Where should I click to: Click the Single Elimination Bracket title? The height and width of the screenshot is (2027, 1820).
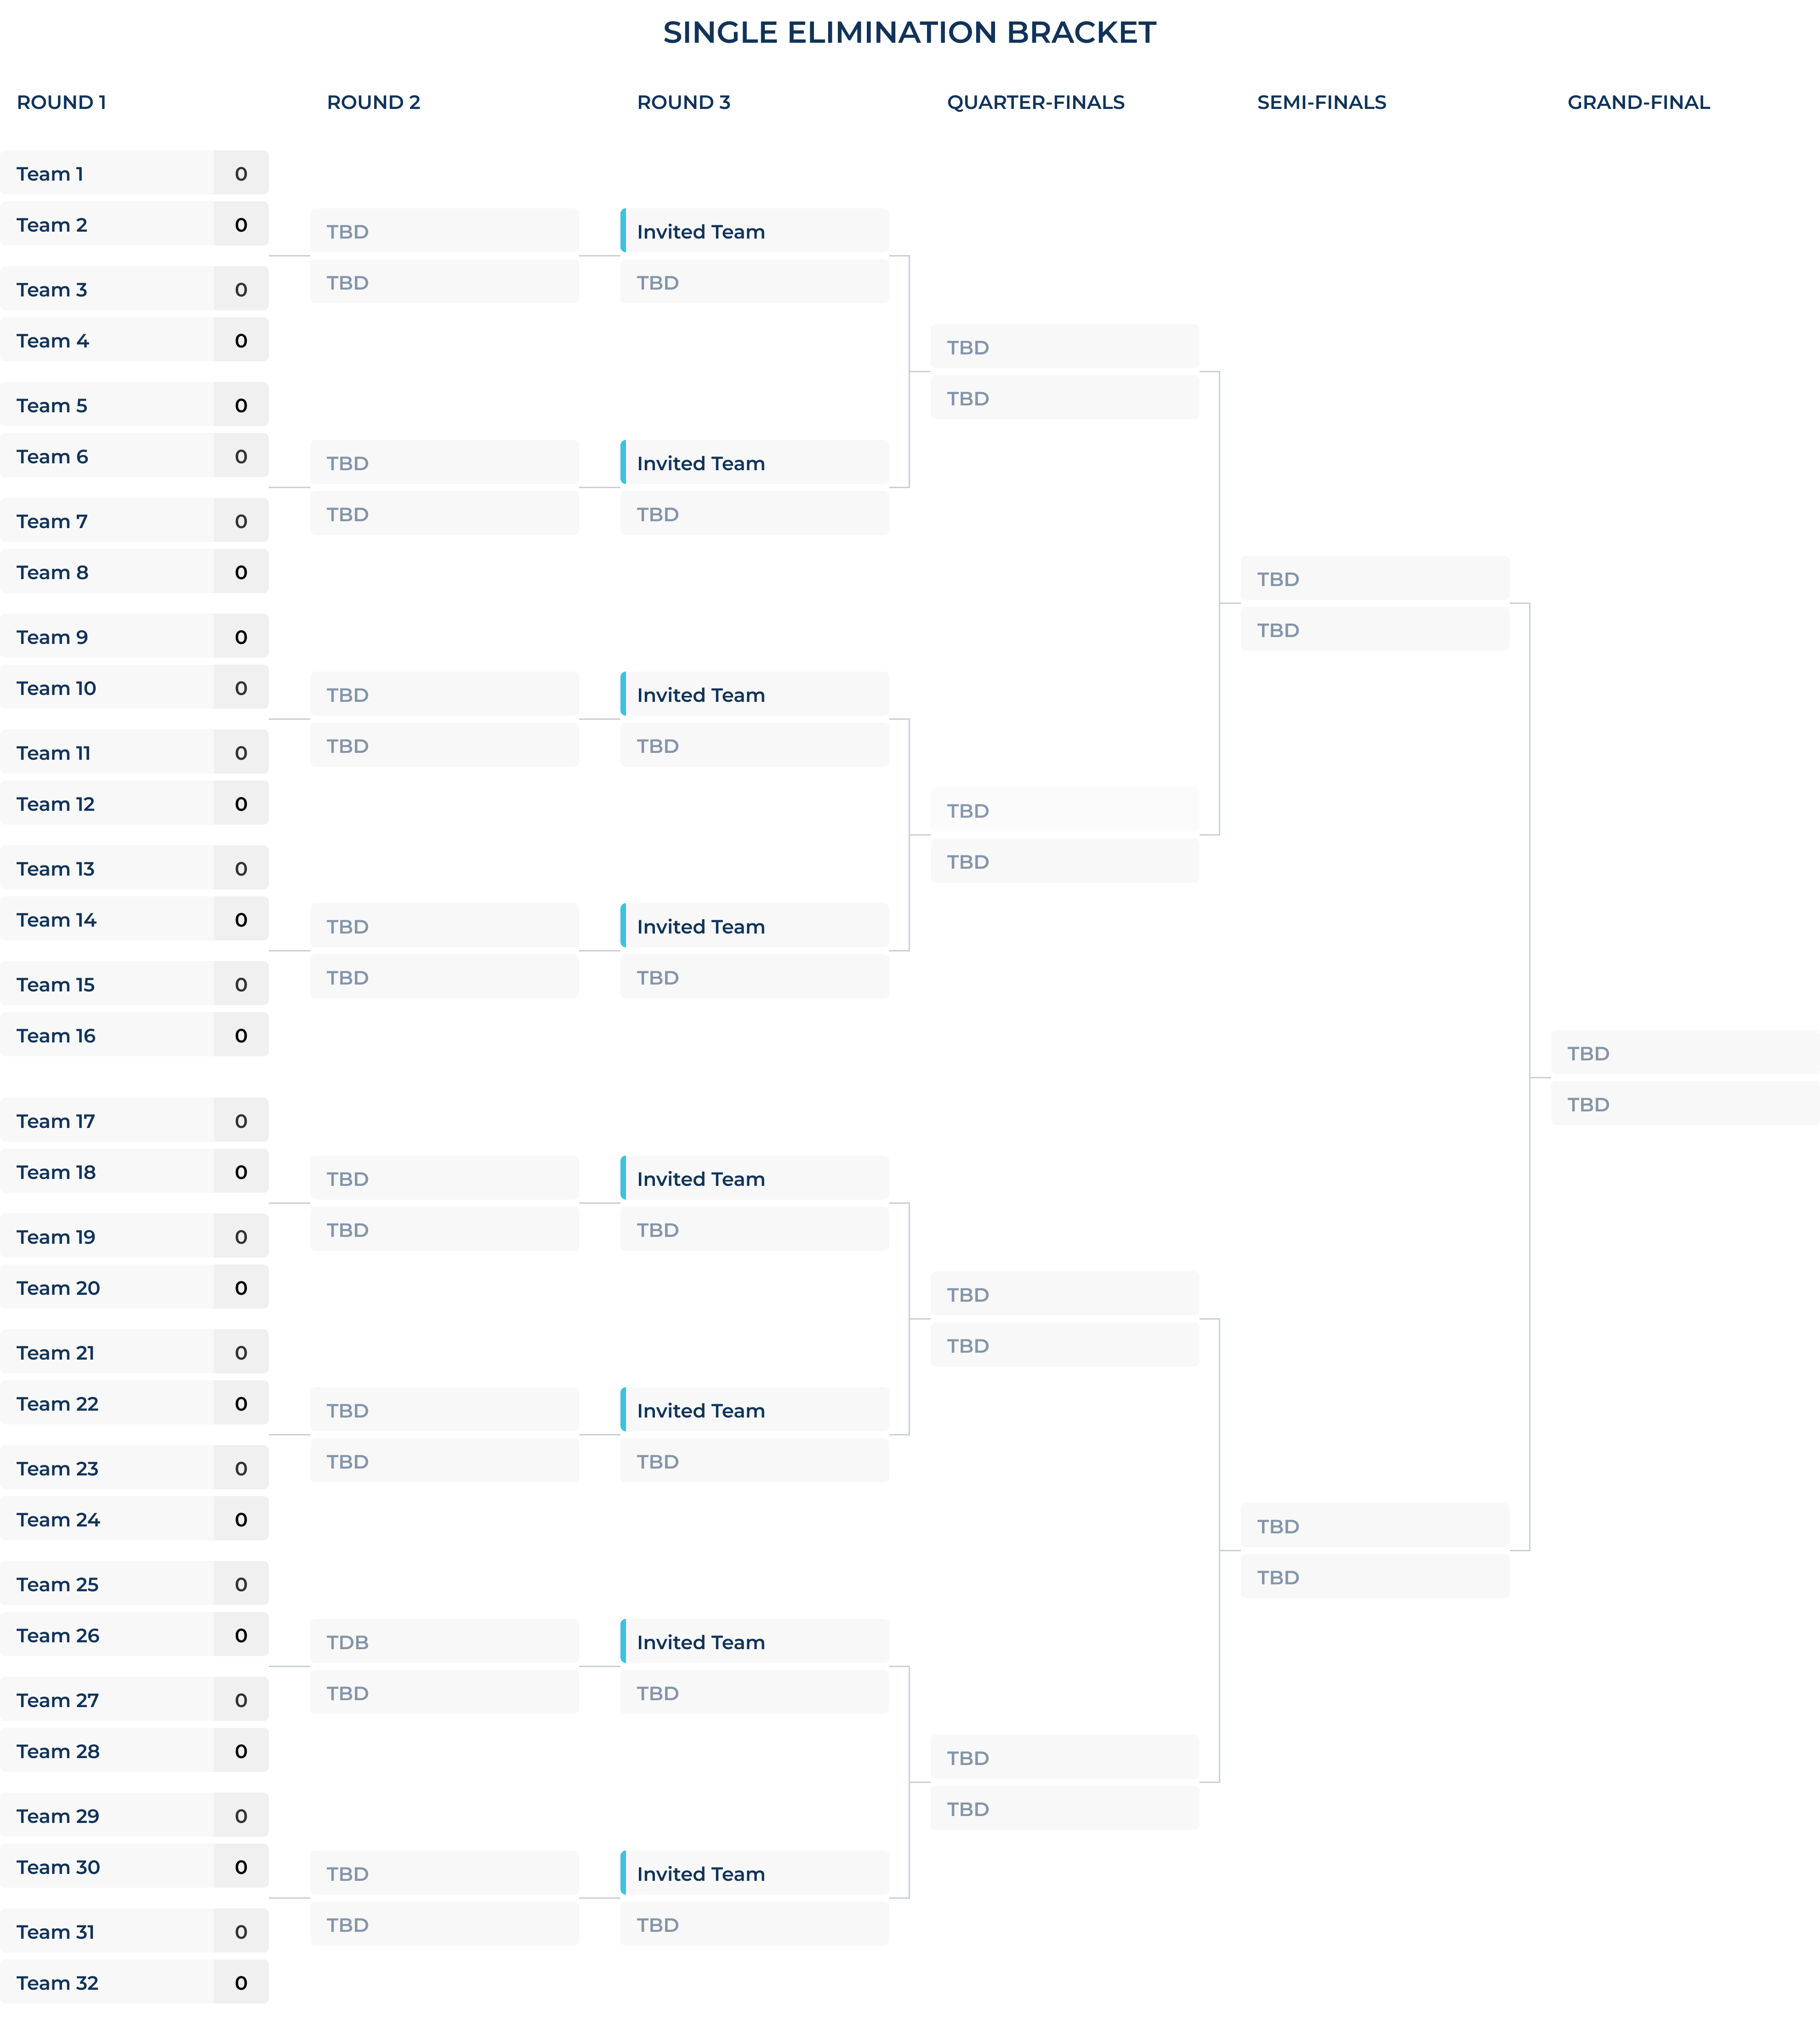click(910, 33)
